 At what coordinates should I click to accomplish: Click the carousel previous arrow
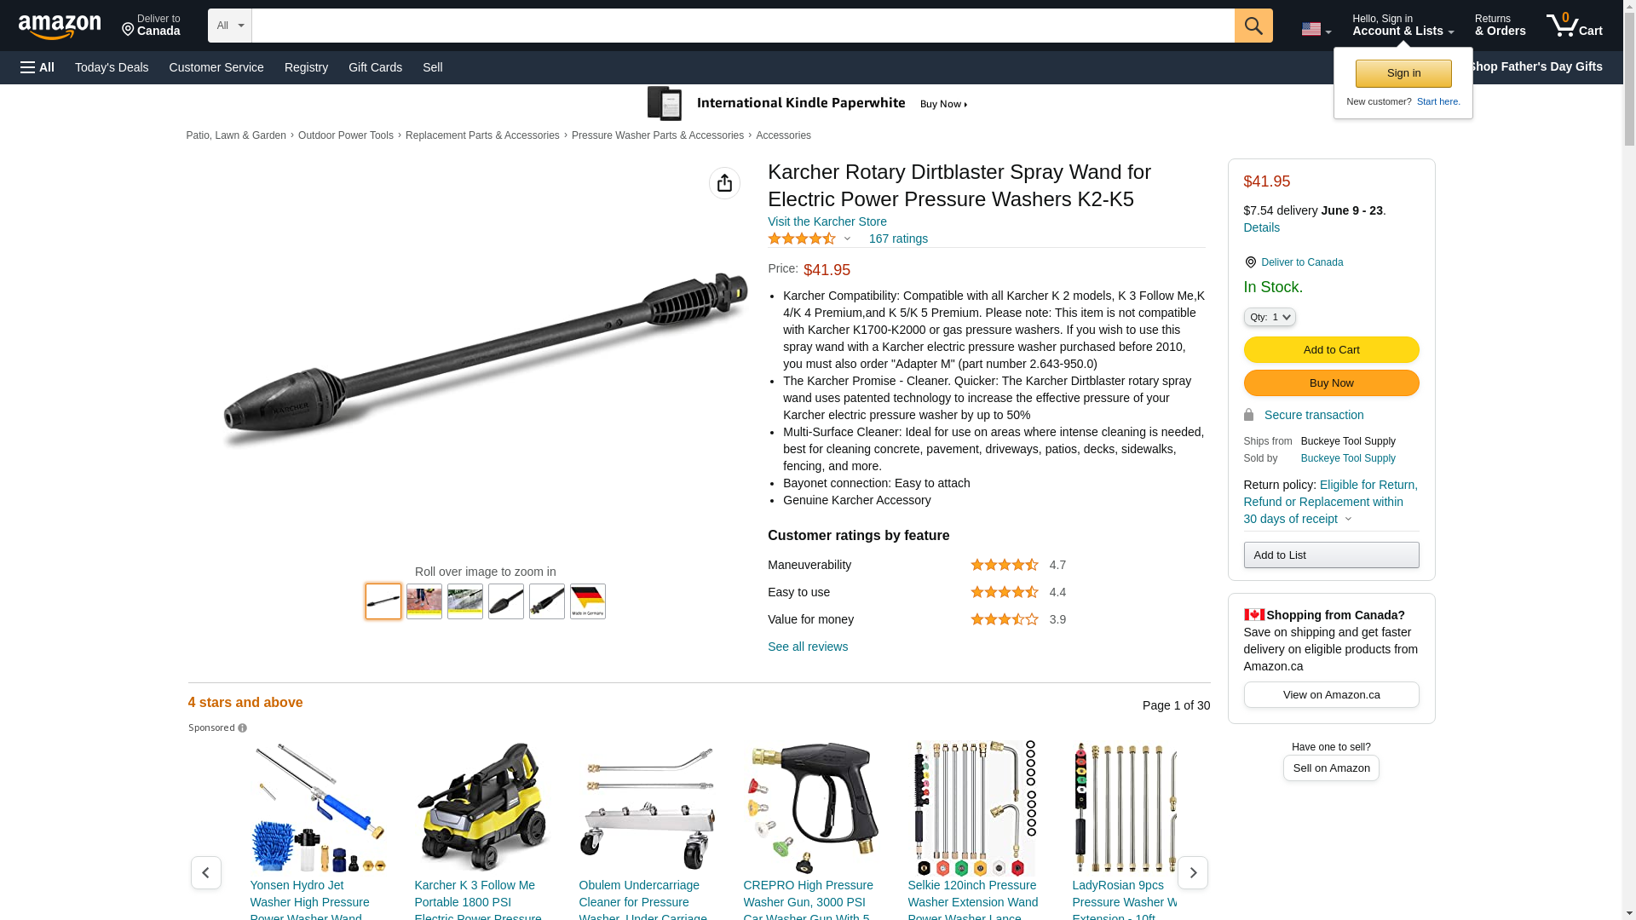click(205, 872)
